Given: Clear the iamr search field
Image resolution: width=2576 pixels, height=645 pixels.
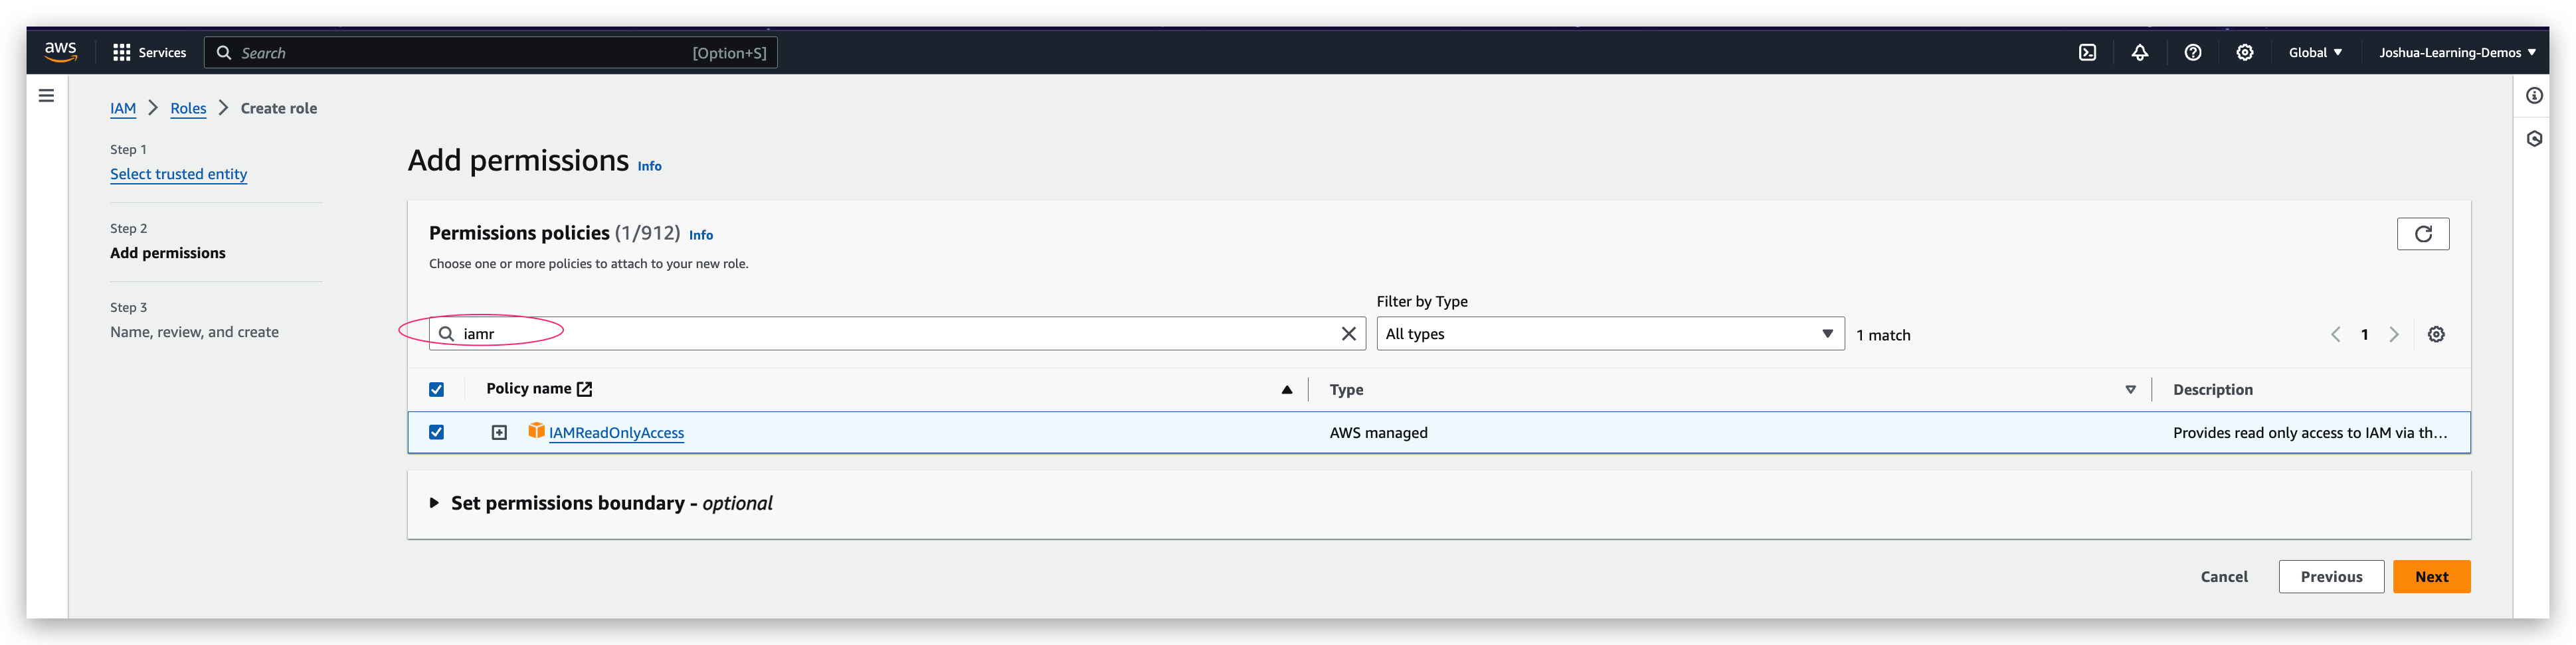Looking at the screenshot, I should pos(1349,334).
